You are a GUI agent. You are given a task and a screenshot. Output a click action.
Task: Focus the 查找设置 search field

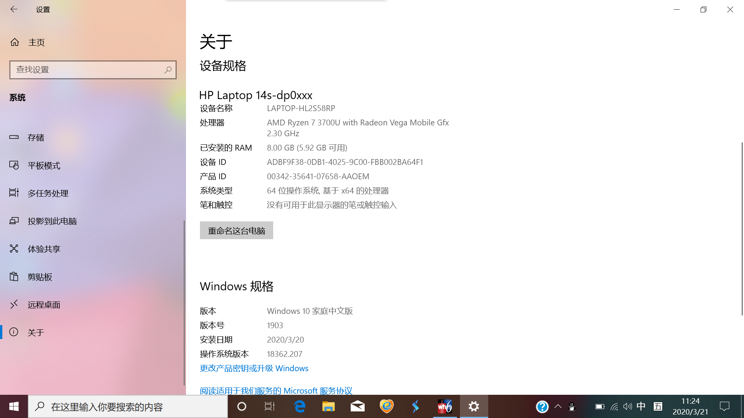point(93,70)
